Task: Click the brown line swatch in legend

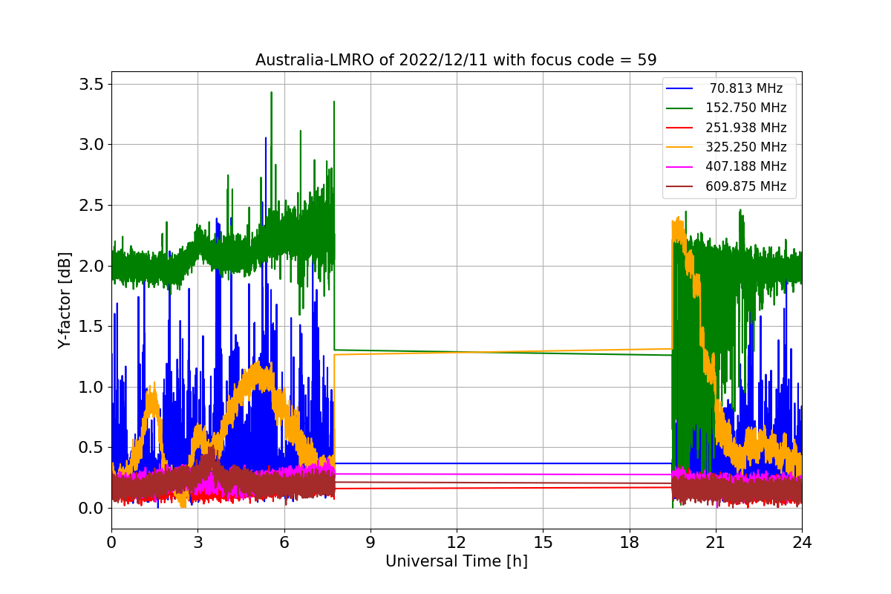Action: pos(679,186)
